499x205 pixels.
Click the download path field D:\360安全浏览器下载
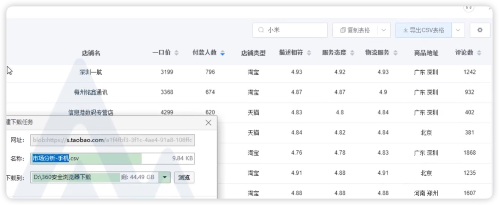[x=95, y=177]
